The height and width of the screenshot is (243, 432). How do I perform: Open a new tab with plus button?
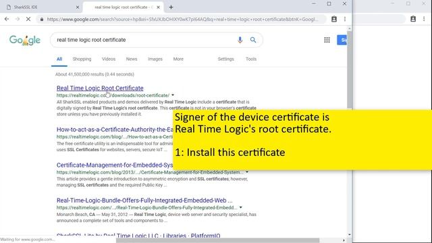pos(171,7)
